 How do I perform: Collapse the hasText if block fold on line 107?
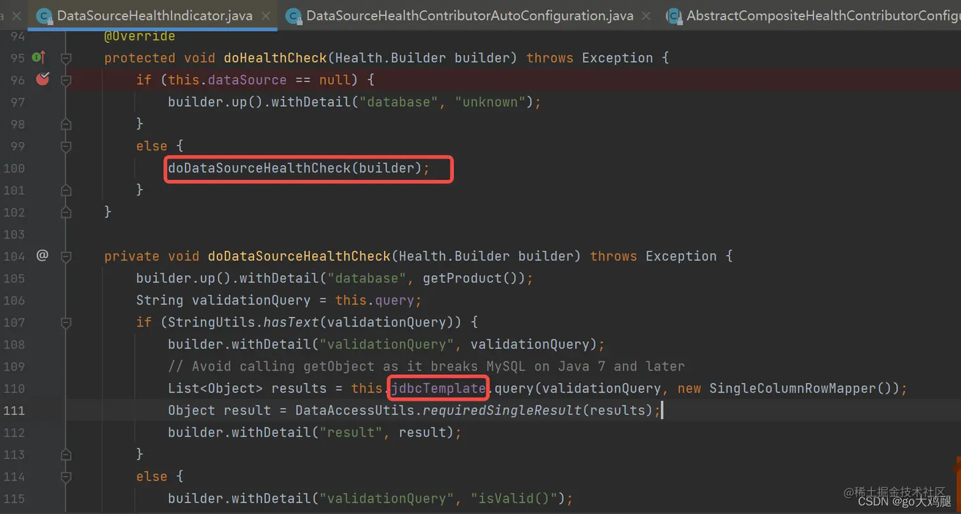coord(65,322)
